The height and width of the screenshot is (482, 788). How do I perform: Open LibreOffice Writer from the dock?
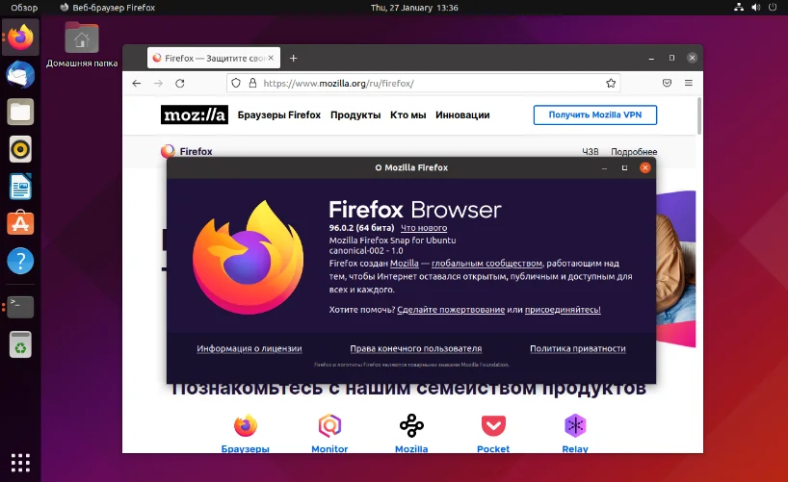pos(20,187)
